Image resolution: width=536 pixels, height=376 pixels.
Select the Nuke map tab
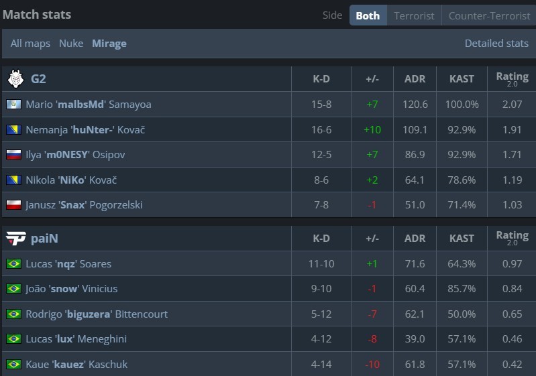pos(71,44)
